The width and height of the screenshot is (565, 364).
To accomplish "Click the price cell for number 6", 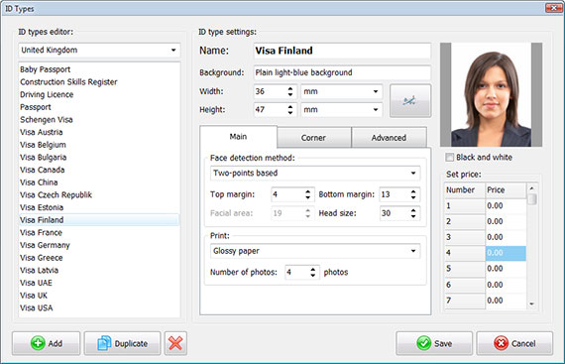I will tap(506, 285).
